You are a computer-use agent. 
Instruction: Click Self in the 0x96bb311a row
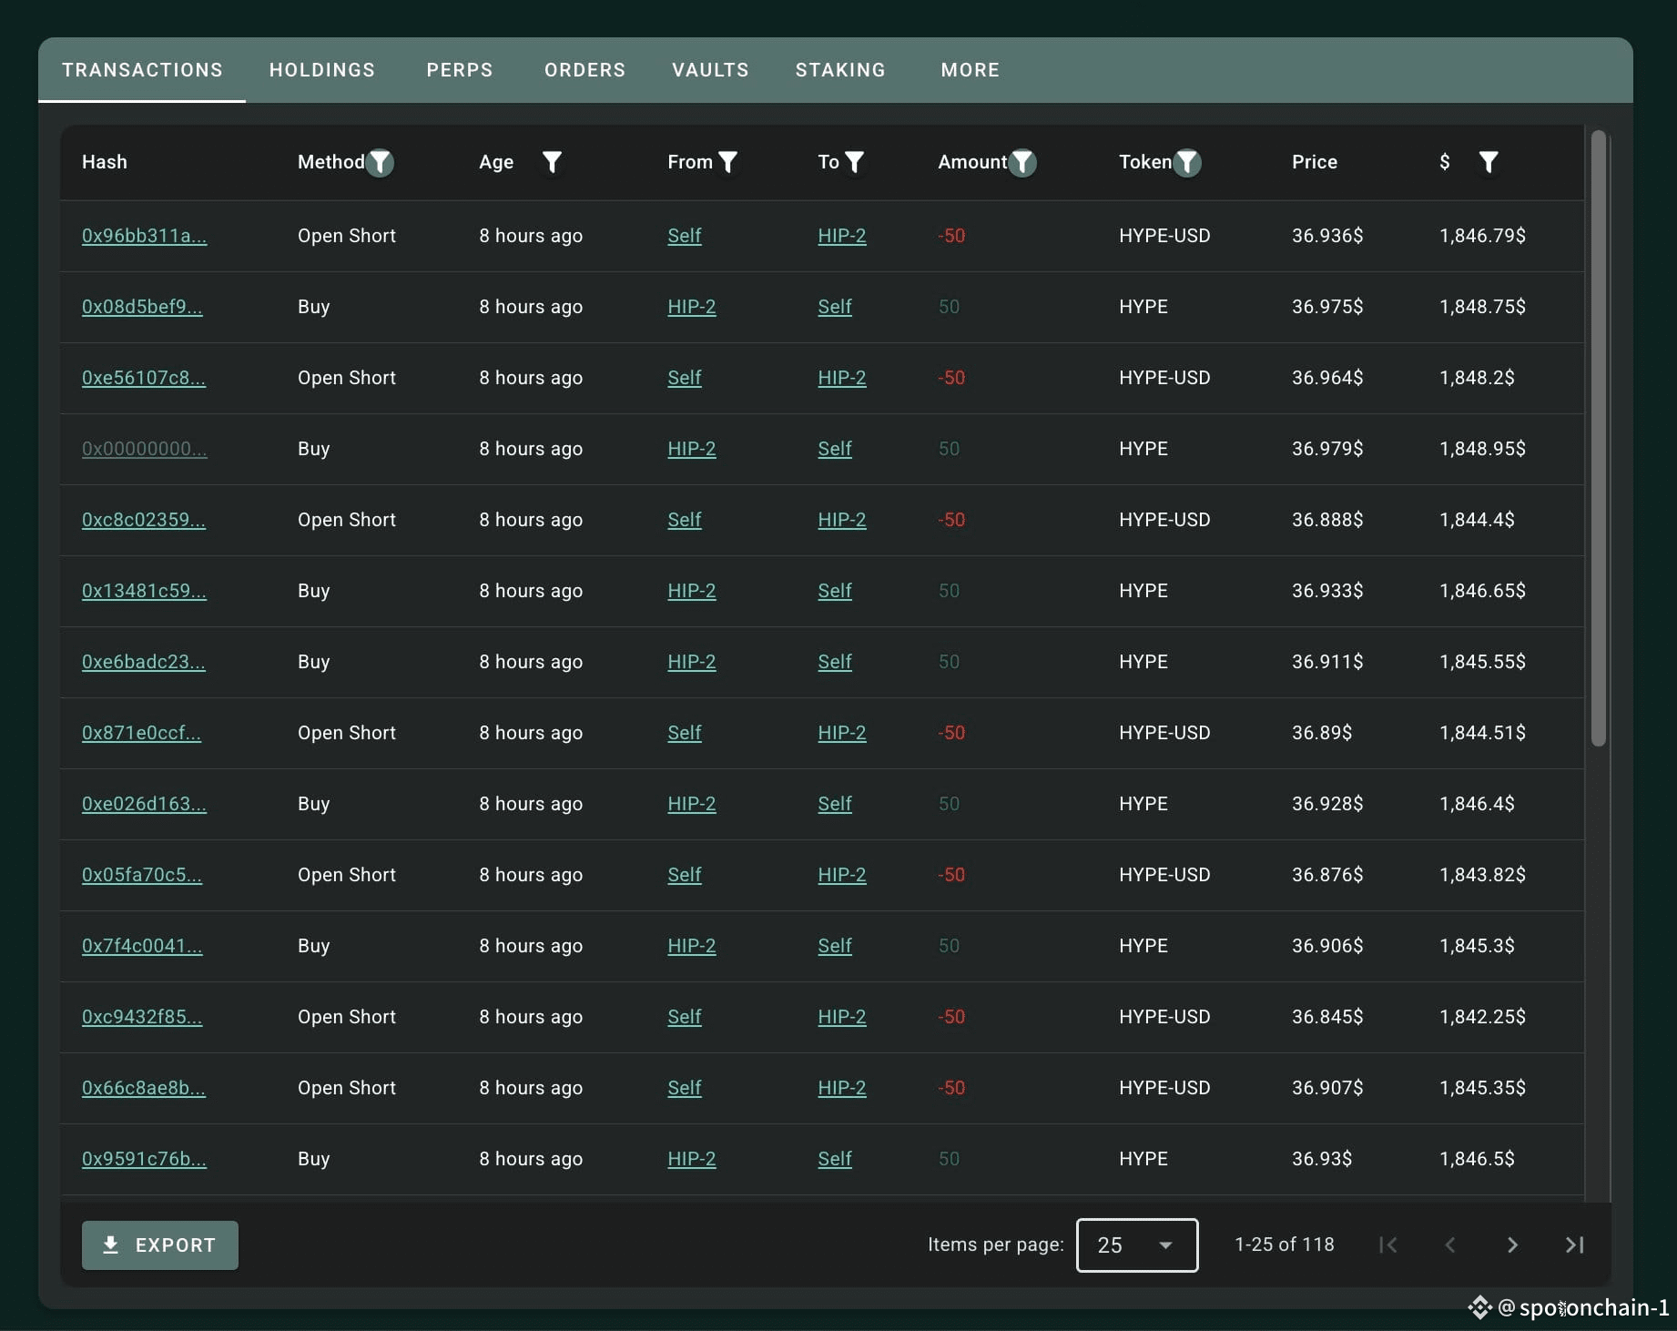pos(685,236)
